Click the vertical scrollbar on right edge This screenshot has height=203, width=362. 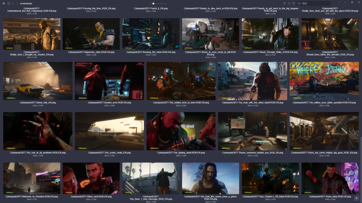click(x=360, y=169)
